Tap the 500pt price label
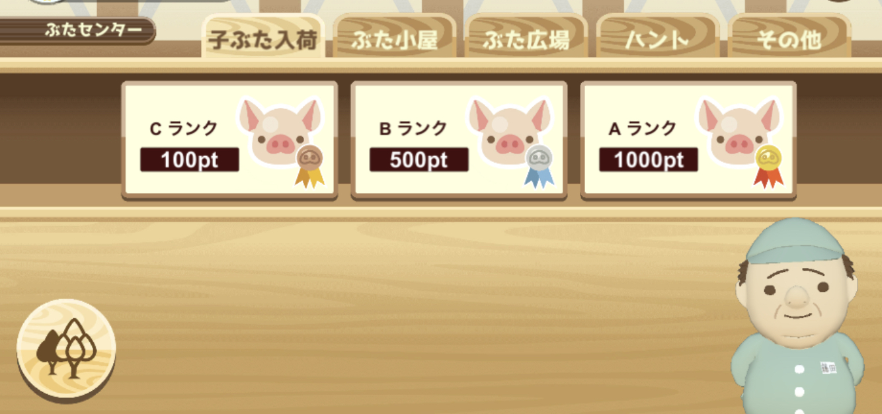Screen dimensions: 882x414 pos(419,159)
